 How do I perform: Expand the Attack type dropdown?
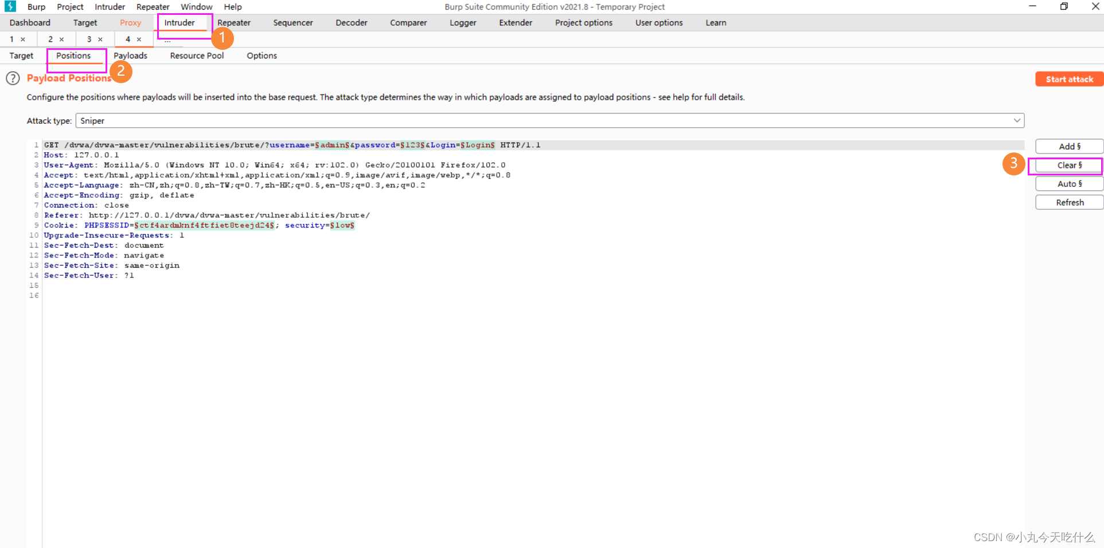click(x=1017, y=120)
